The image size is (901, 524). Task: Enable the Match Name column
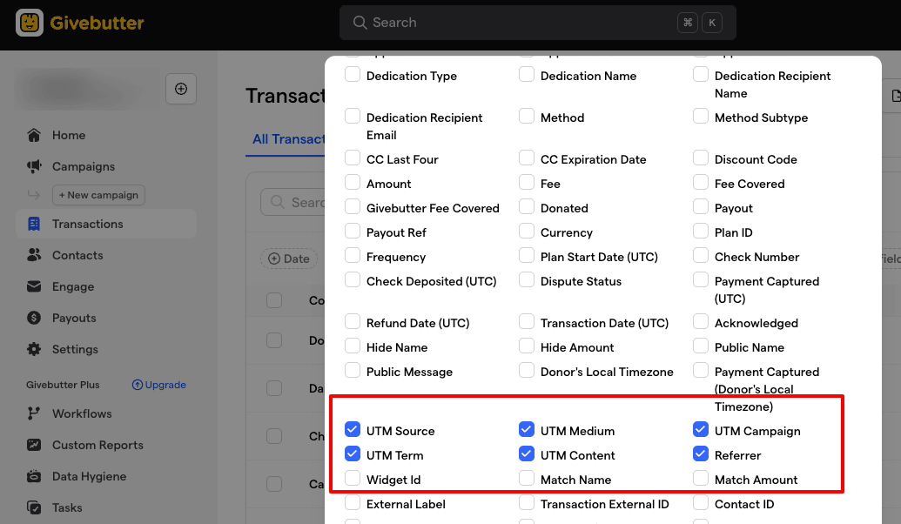(x=527, y=478)
